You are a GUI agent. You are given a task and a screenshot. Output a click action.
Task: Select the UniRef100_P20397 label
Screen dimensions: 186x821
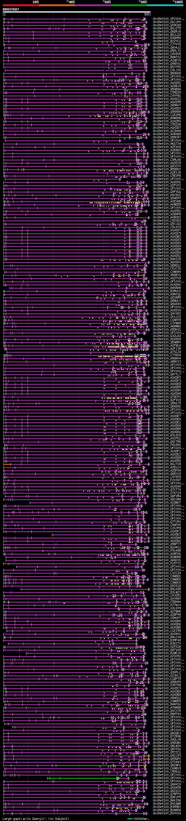167,480
